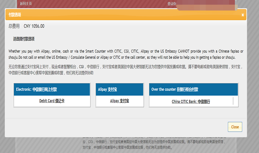Click the CNY 1056.00 total amount

click(34, 26)
